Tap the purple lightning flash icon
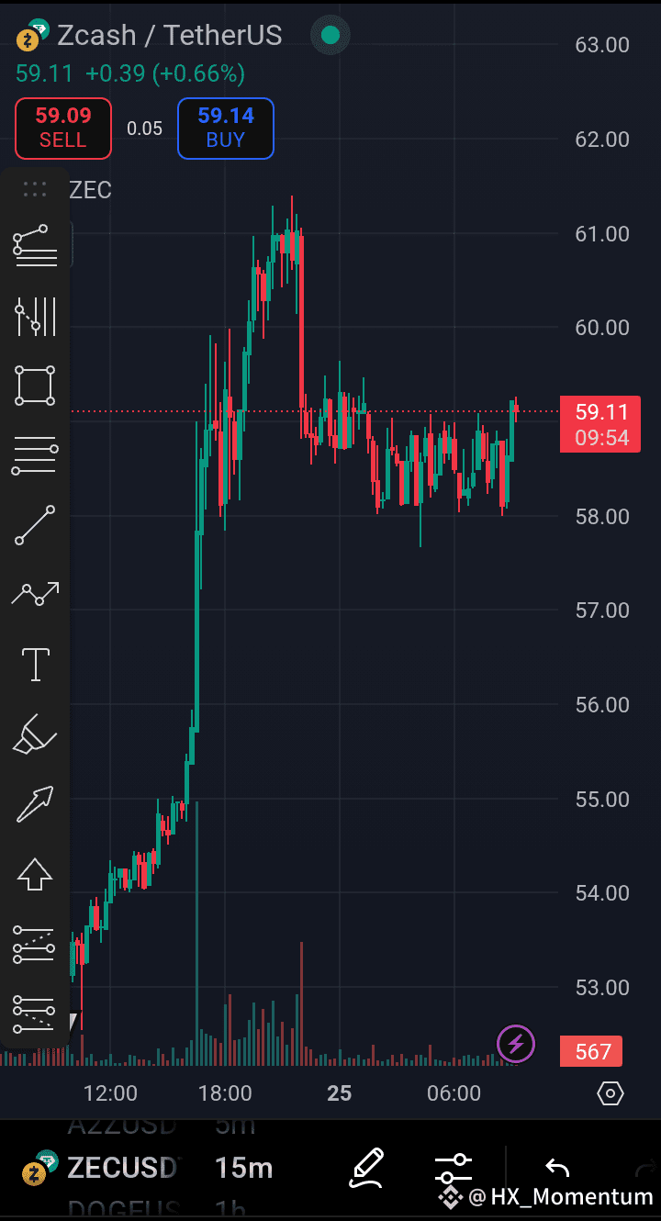This screenshot has width=661, height=1221. (x=516, y=1044)
